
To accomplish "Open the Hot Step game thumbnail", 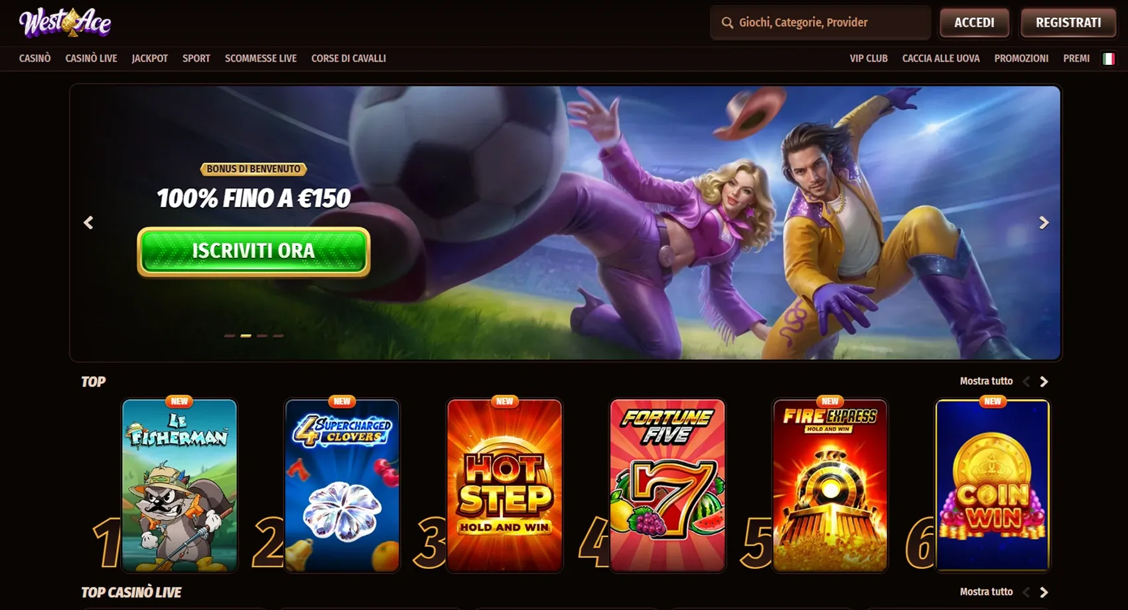I will tap(505, 485).
